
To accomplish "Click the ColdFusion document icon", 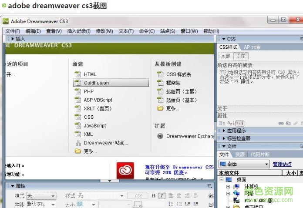I will (x=78, y=83).
